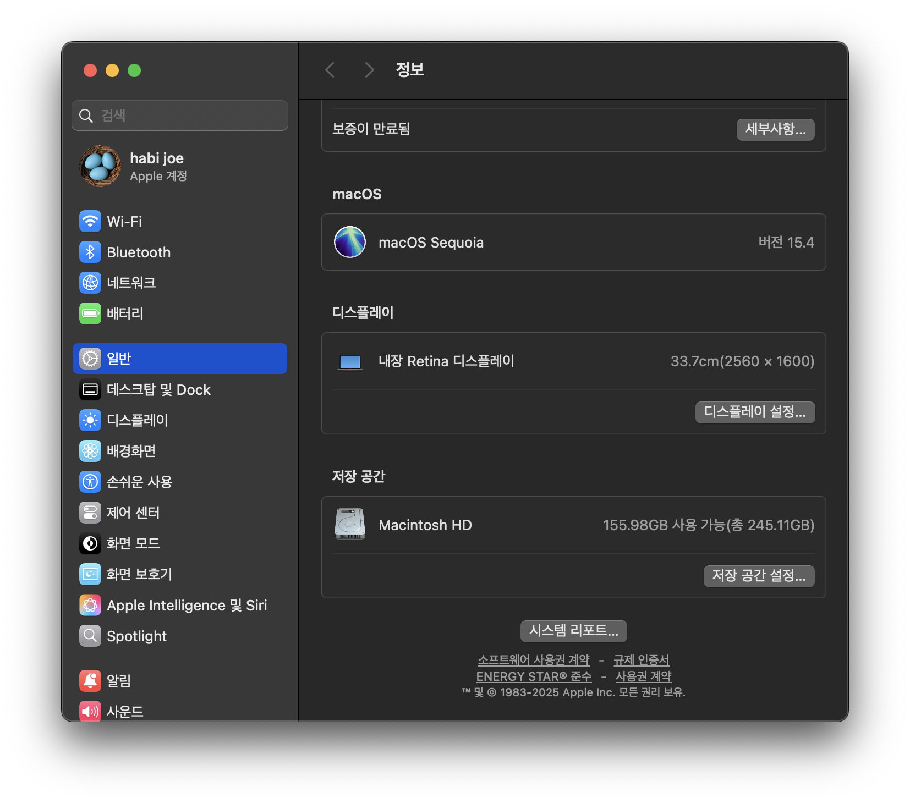Click the 알림 bell icon
The width and height of the screenshot is (910, 803).
point(90,681)
